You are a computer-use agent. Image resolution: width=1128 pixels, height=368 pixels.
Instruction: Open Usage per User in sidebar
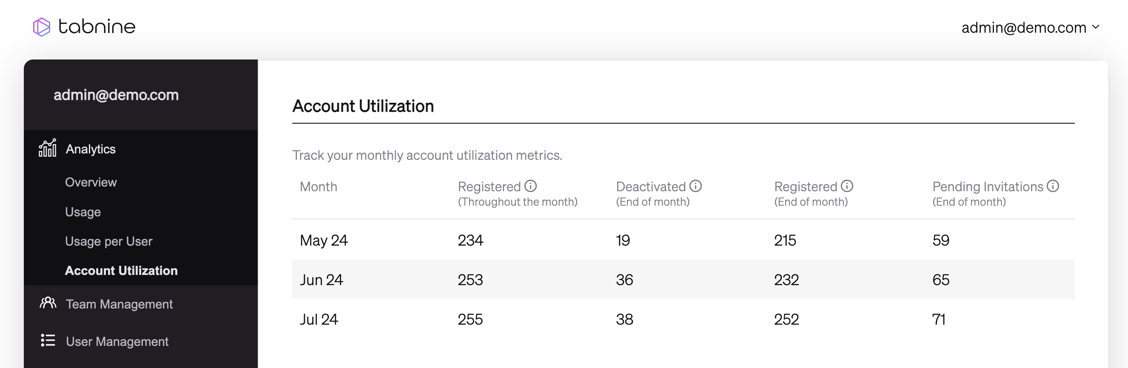click(x=108, y=241)
